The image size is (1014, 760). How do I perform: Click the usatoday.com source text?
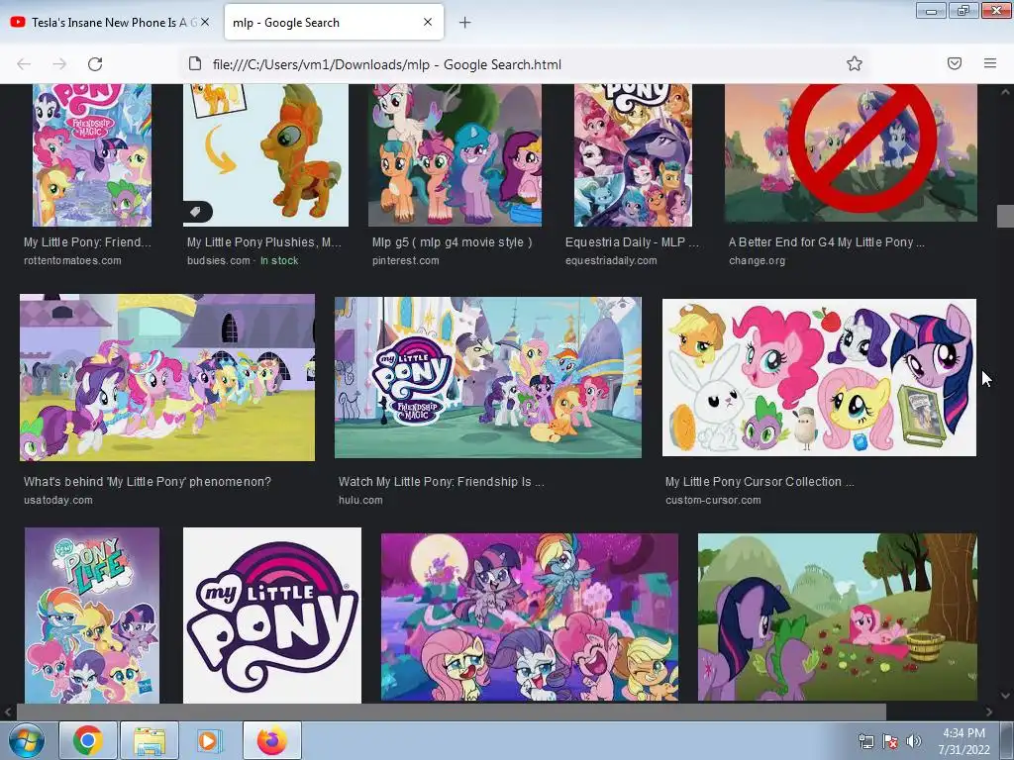click(58, 500)
